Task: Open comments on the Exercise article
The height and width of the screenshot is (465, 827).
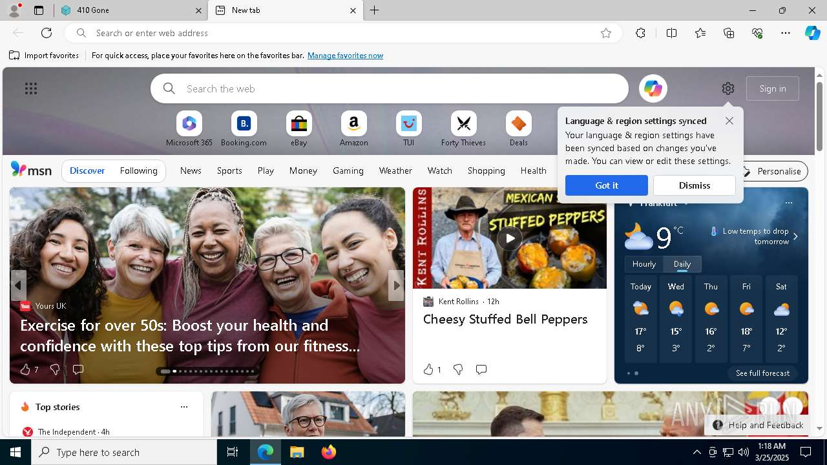Action: point(78,369)
